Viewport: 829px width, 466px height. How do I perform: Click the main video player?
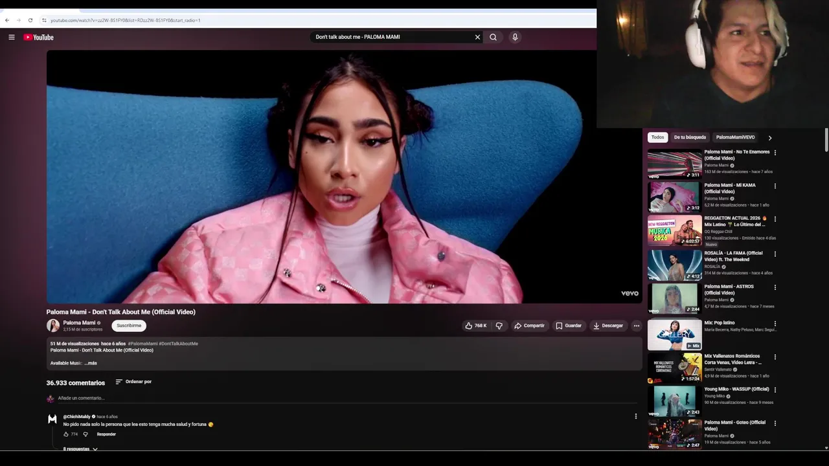[x=344, y=177]
